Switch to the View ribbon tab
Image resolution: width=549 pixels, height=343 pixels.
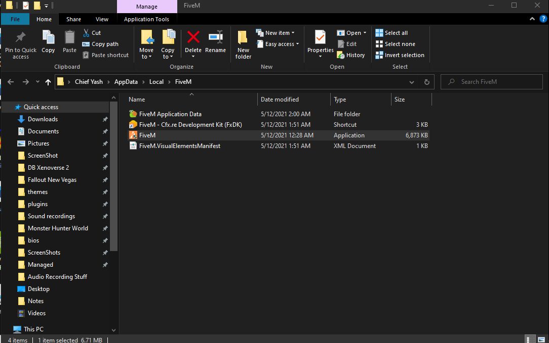(102, 19)
